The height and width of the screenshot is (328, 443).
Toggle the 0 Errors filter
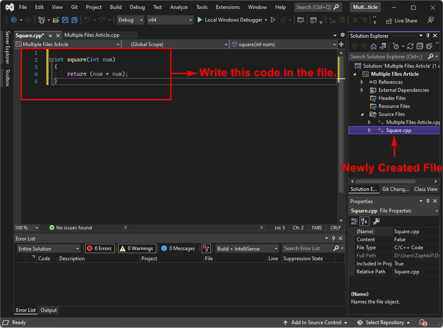pos(100,248)
